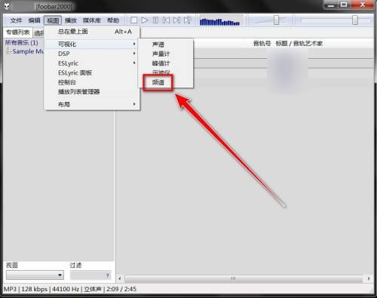Click into the 过滤 filter field
Screen dimensions: 377x298
[90, 275]
